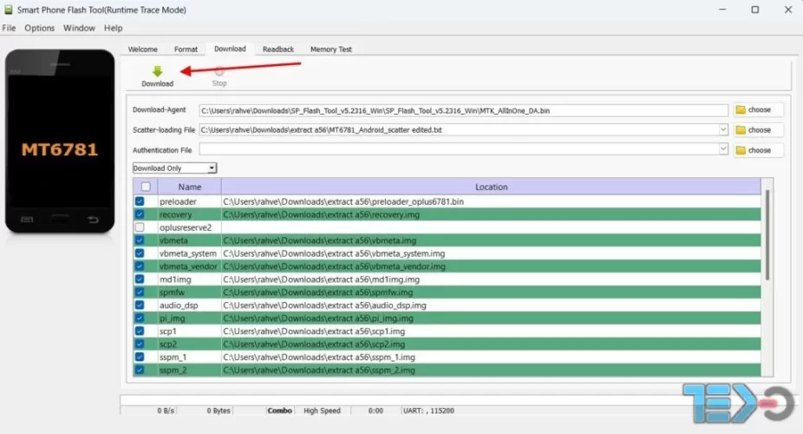Select the sspm_1.img location cell
The image size is (803, 434).
point(491,357)
